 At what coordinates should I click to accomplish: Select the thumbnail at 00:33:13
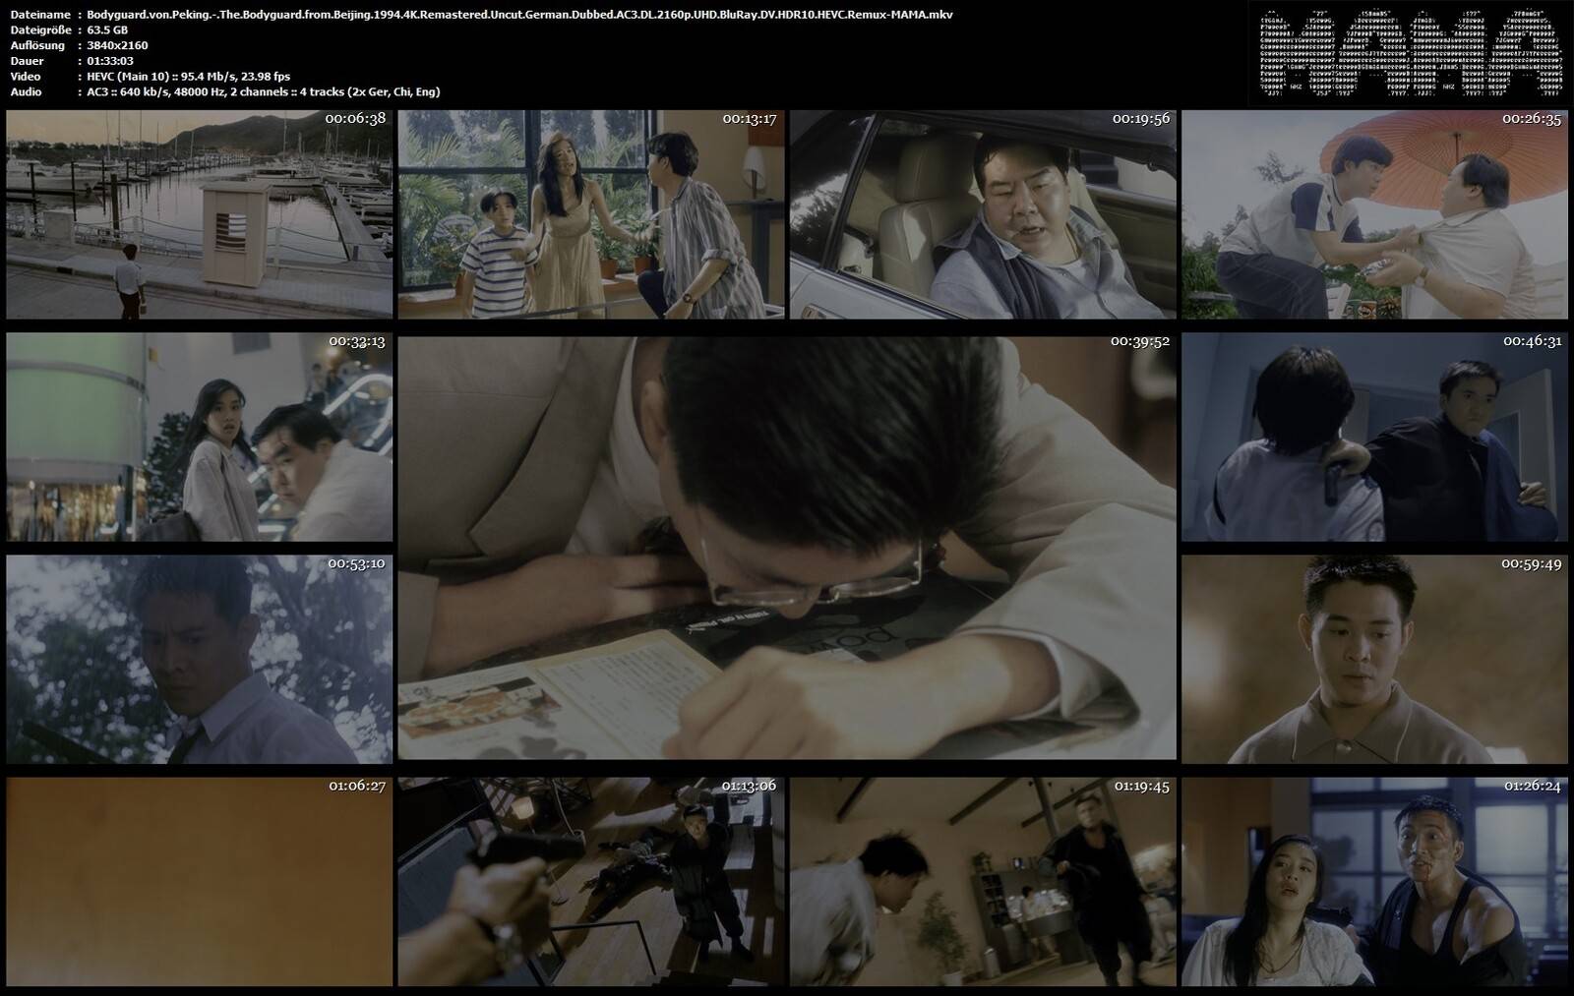point(199,437)
